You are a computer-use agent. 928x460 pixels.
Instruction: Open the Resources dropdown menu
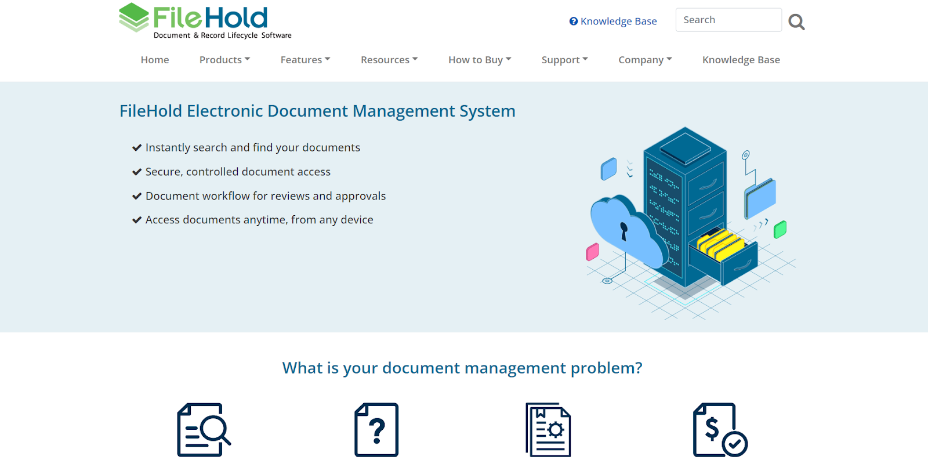[x=389, y=60]
